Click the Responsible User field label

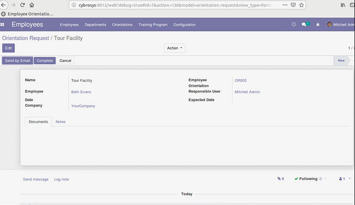[204, 91]
